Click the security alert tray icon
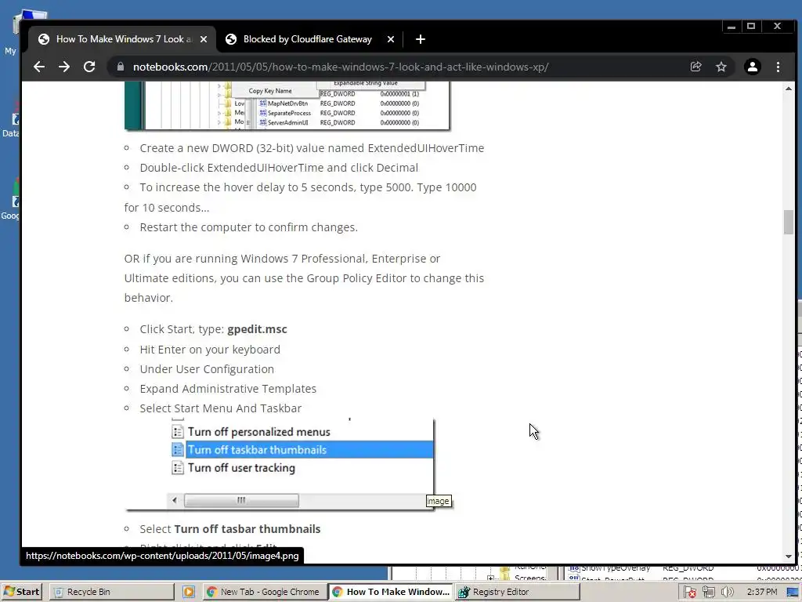Screen dimensions: 802x602 (x=689, y=593)
